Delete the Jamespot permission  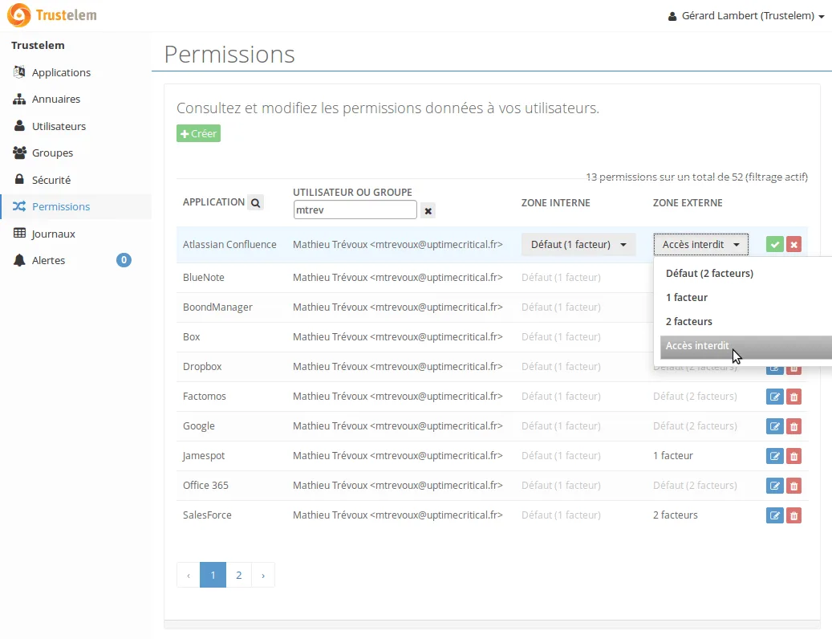coord(793,456)
